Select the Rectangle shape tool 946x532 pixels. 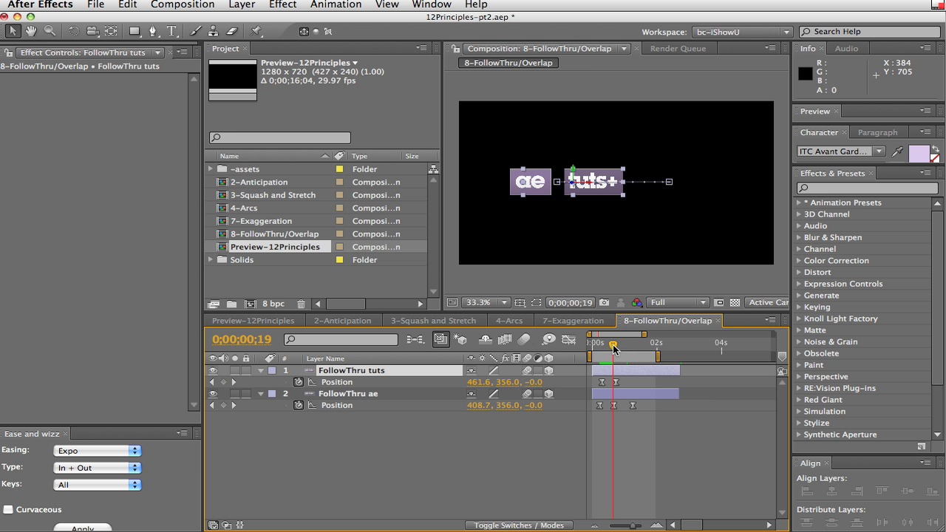135,31
